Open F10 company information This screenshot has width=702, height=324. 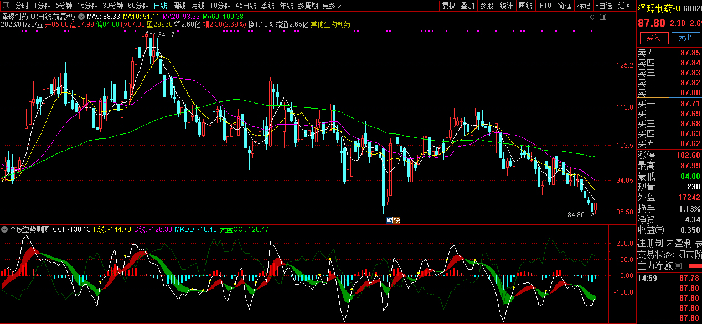pyautogui.click(x=545, y=6)
